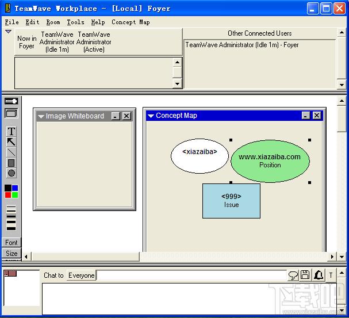Click the room's vertical scroll down arrow
Screen dimensions: 349x318
click(x=342, y=256)
